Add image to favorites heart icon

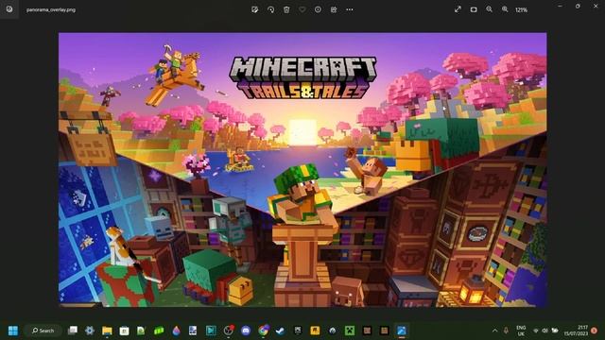coord(302,9)
